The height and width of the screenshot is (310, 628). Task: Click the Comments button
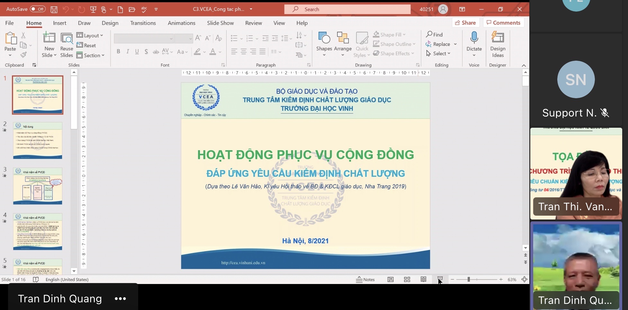[504, 22]
